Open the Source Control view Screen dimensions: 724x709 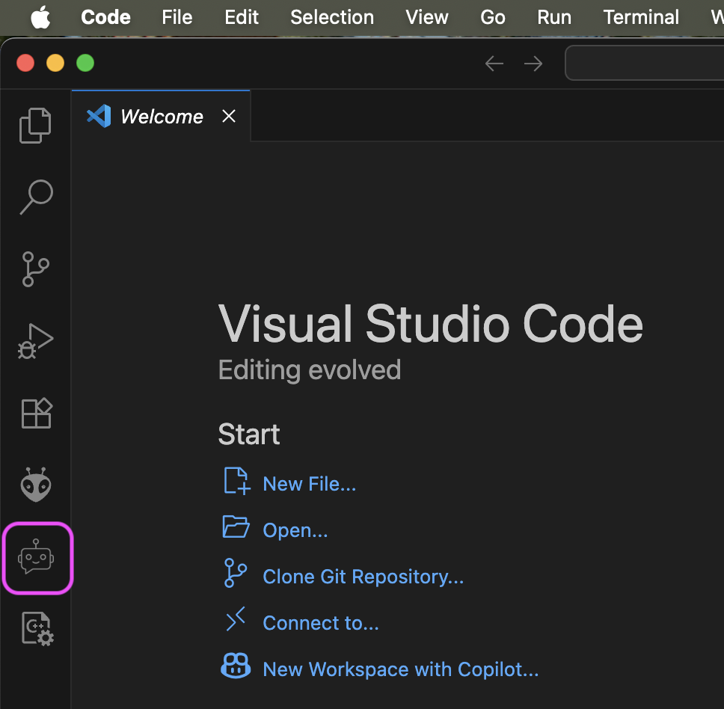(35, 269)
